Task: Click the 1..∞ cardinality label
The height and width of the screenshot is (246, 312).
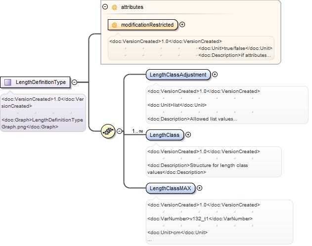Action: (x=137, y=131)
